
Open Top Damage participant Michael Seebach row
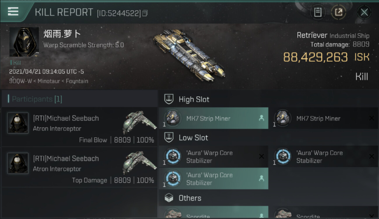click(x=79, y=167)
